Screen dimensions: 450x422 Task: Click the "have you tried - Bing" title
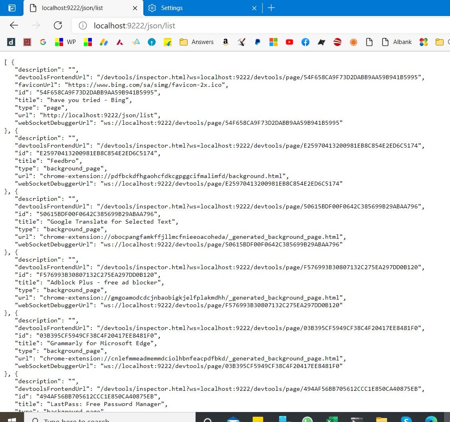87,100
